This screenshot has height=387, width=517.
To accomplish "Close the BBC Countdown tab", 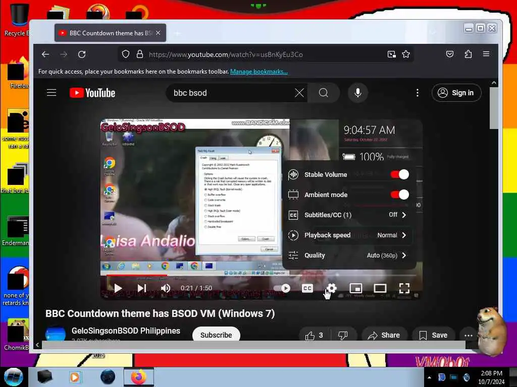I will [158, 33].
